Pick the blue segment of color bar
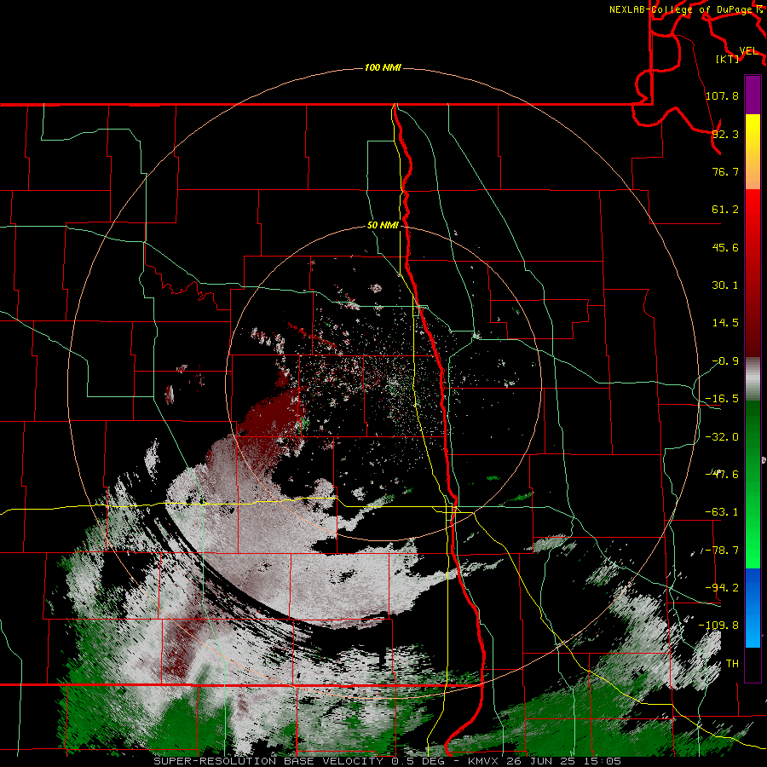767x767 pixels. coord(753,608)
